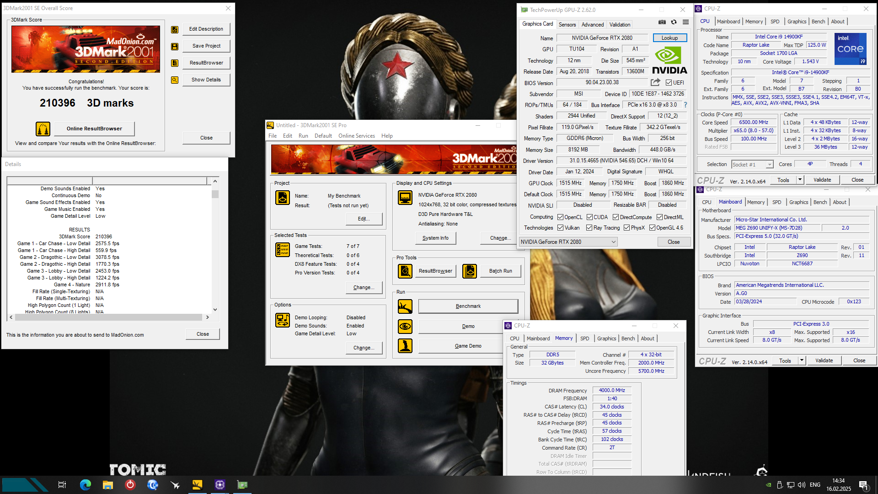Toggle the Vulkan checkbox
Image resolution: width=878 pixels, height=494 pixels.
click(x=561, y=228)
